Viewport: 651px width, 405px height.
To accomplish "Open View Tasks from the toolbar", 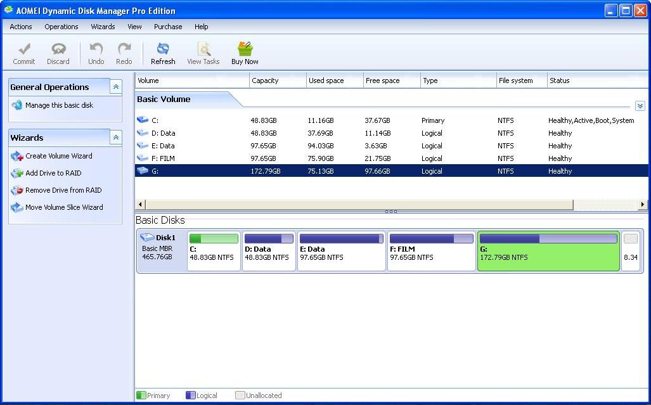I will (203, 53).
